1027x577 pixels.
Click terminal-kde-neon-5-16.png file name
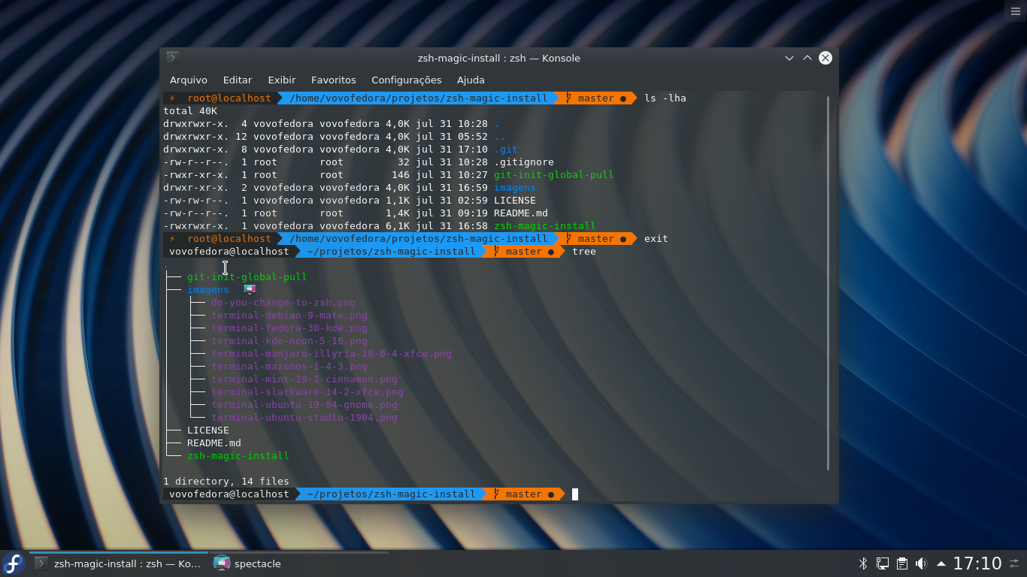[289, 340]
